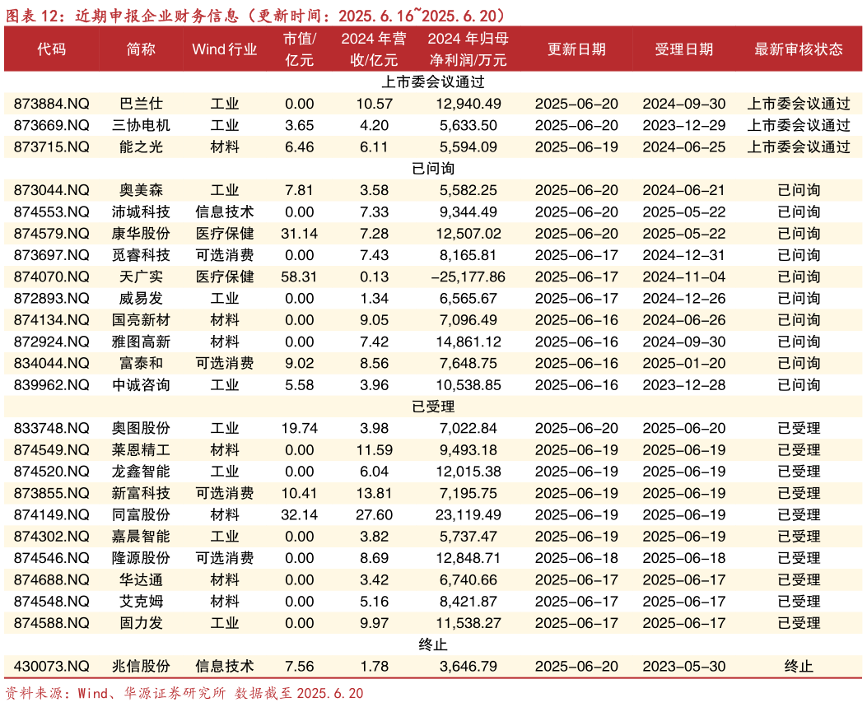The image size is (867, 707).
Task: Select the company name 能之光
Action: [141, 147]
